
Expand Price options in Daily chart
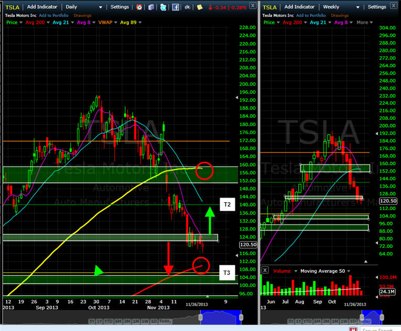click(x=21, y=23)
